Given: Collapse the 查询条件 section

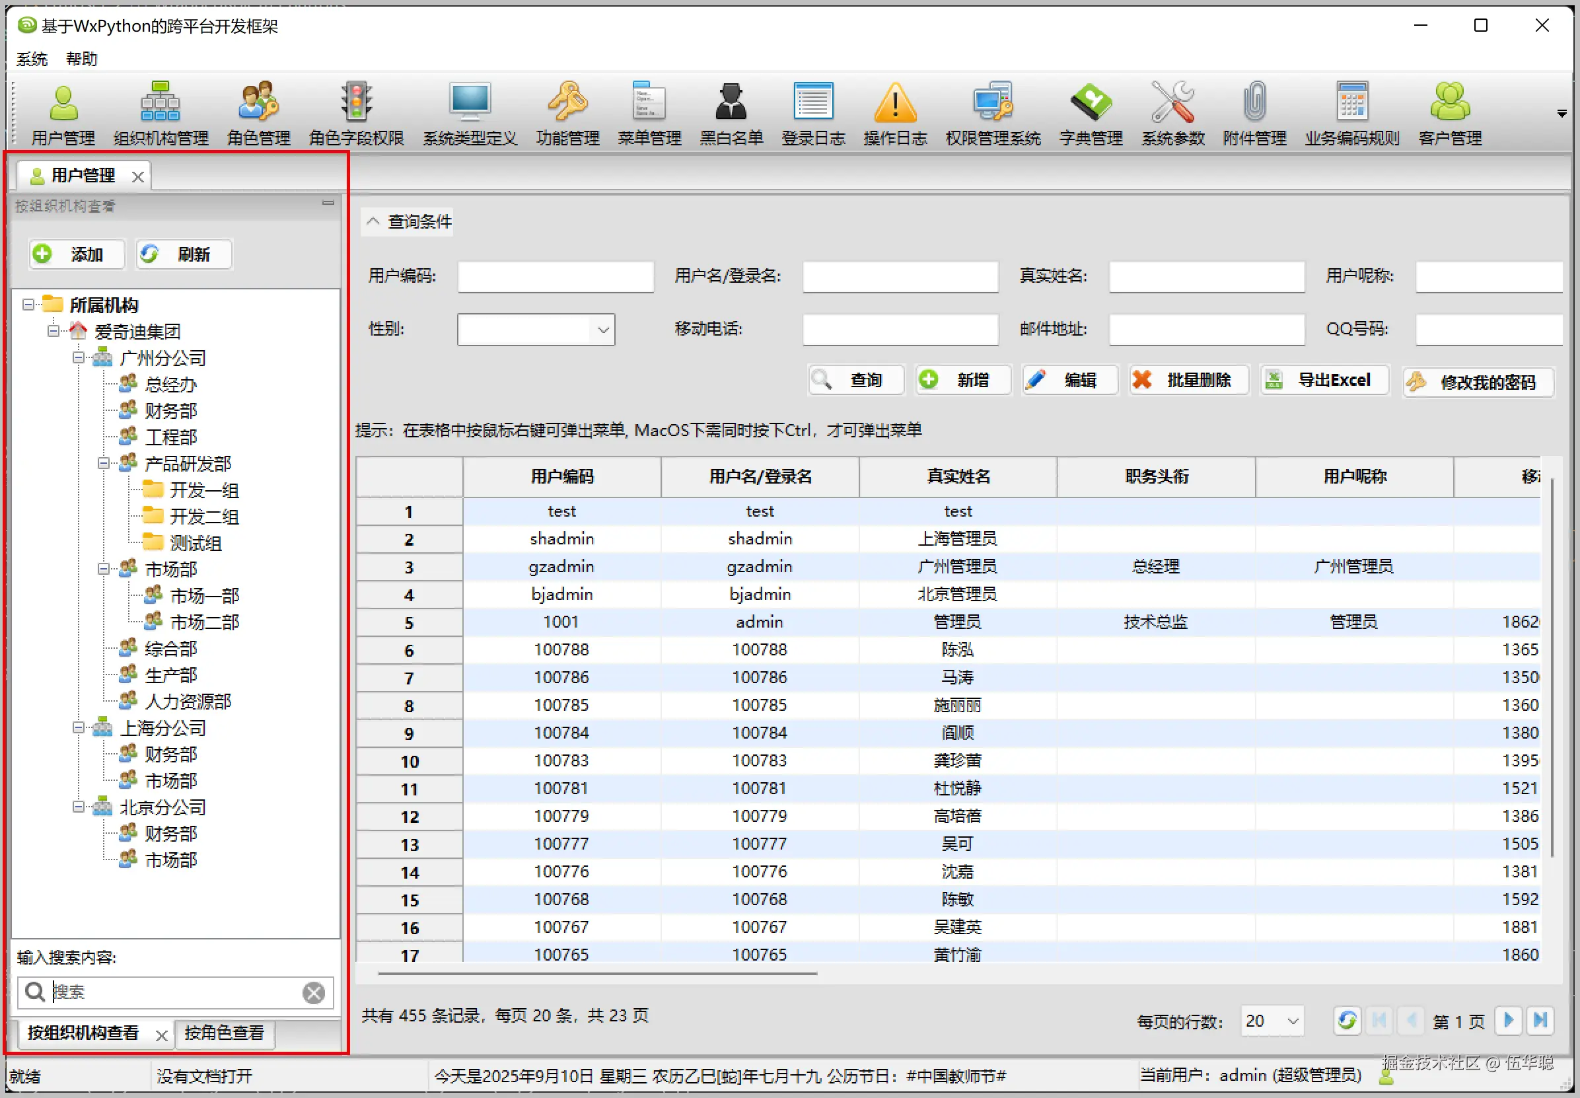Looking at the screenshot, I should pos(373,221).
